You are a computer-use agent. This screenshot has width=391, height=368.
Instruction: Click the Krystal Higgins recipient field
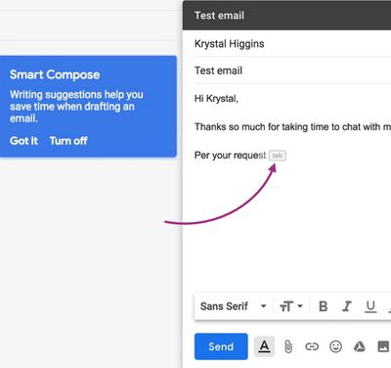click(292, 44)
